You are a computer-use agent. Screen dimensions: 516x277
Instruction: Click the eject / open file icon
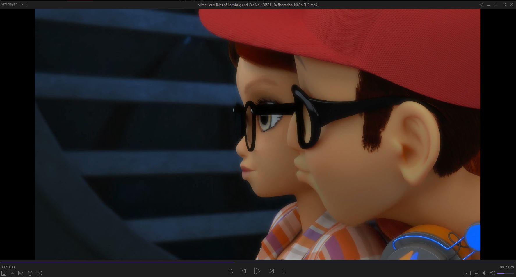tap(231, 271)
